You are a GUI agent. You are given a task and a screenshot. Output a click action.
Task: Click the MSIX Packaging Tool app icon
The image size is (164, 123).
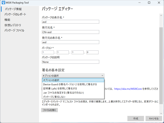(3, 3)
